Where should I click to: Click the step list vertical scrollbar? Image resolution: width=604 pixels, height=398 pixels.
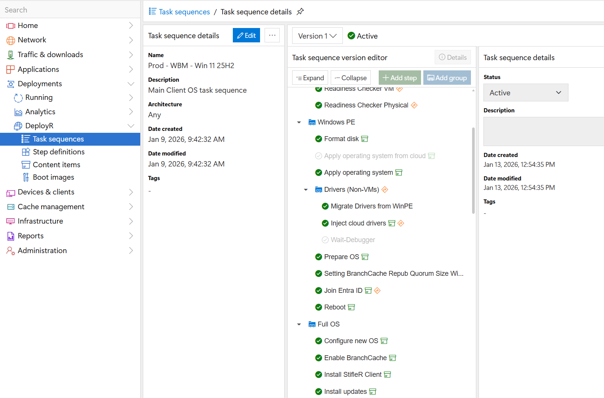click(473, 170)
